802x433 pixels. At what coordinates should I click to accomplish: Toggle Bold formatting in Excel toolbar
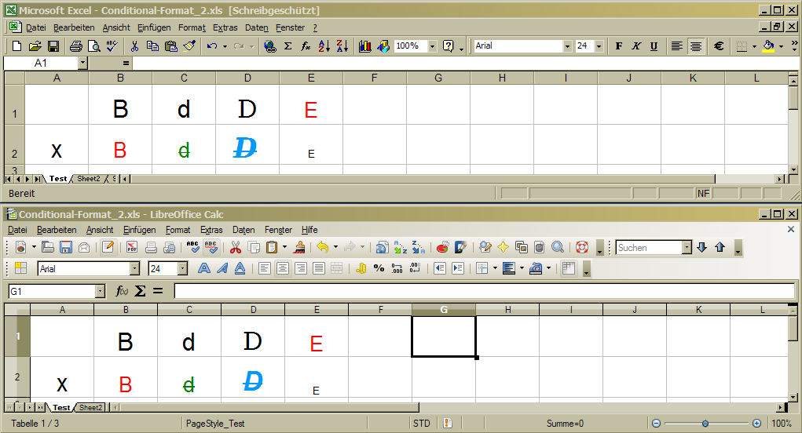pos(619,46)
